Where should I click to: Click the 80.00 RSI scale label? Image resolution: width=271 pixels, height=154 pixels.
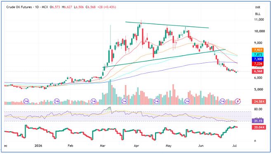pyautogui.click(x=258, y=109)
